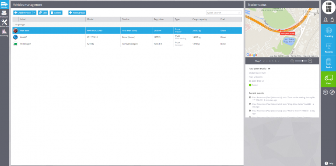
Task: Click the 'Paul (Man truck)' tracker title
Action: pos(257,69)
